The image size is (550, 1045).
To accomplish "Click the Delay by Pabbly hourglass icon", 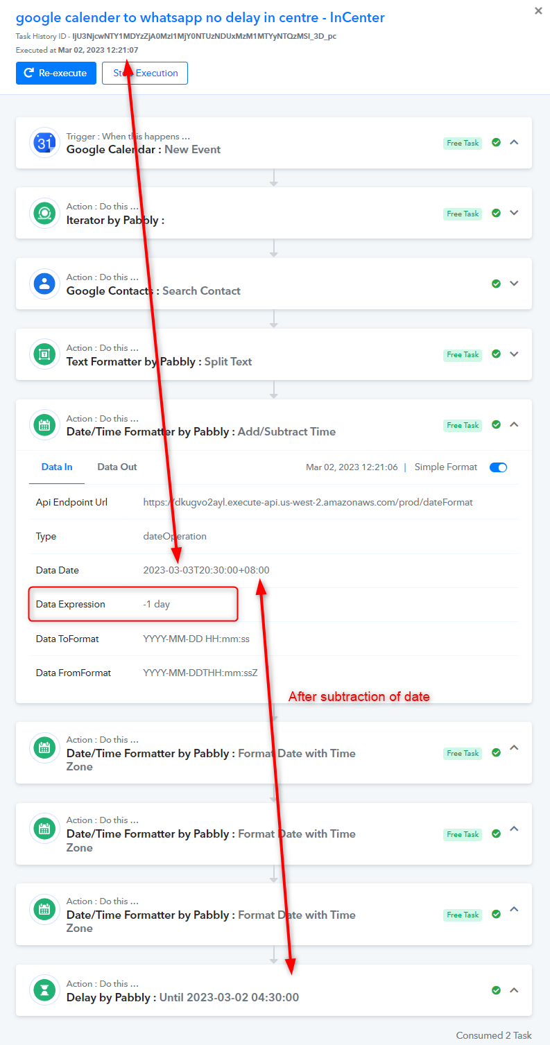I will (44, 990).
